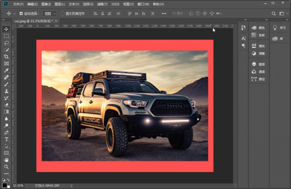
Task: Swap foreground and background colors
Action: pyautogui.click(x=8, y=180)
